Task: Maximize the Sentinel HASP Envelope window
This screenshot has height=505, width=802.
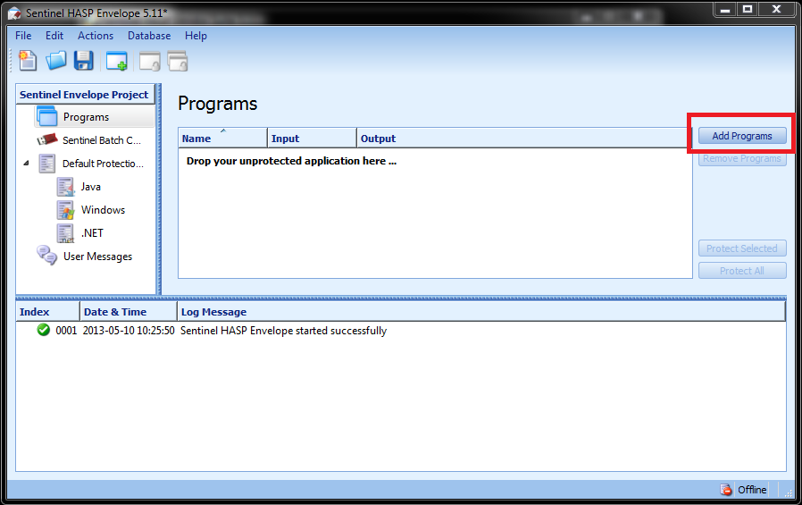Action: (748, 10)
